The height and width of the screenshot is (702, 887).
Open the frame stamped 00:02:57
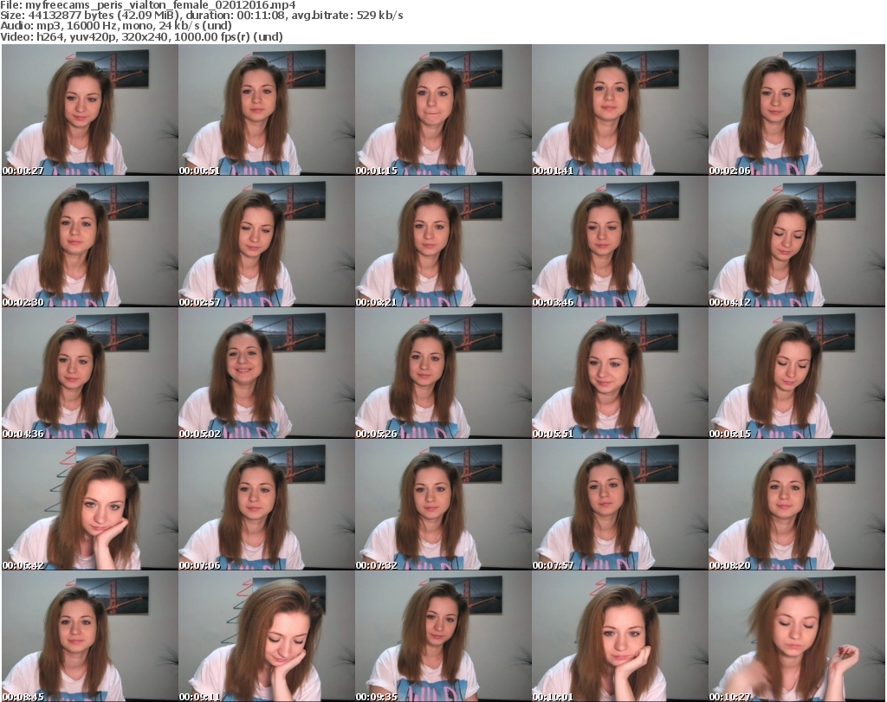tap(267, 242)
